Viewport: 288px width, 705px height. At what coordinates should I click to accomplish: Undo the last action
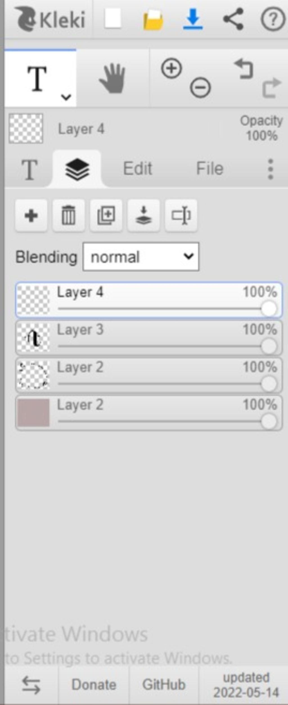pyautogui.click(x=244, y=68)
